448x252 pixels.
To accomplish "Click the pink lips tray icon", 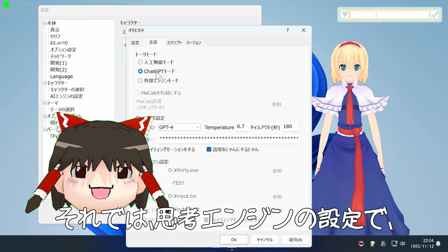I will (x=361, y=244).
